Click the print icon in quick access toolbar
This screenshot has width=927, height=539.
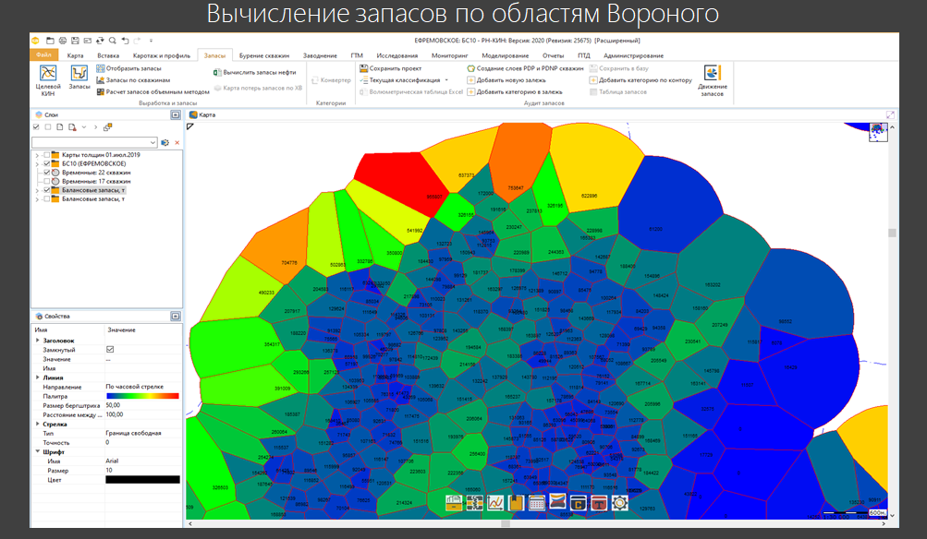[x=63, y=41]
